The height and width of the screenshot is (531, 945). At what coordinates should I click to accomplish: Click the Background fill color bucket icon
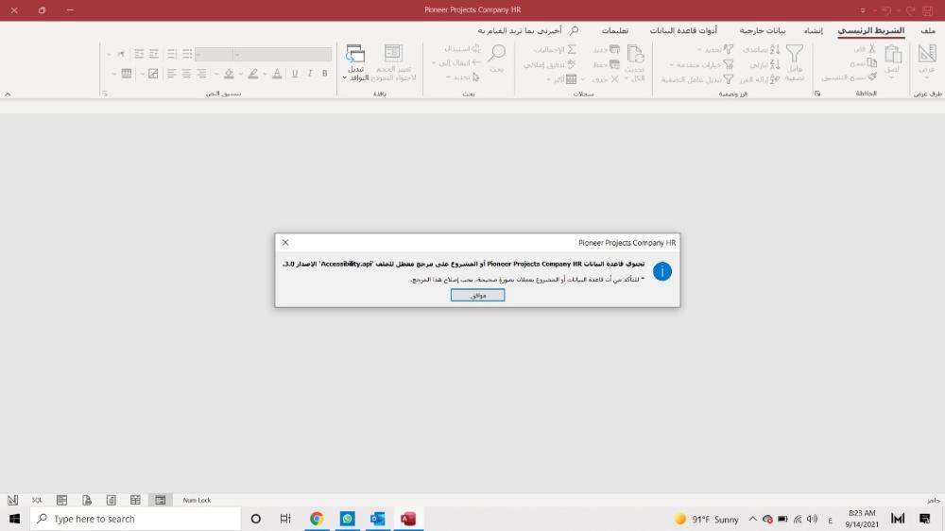pos(229,74)
